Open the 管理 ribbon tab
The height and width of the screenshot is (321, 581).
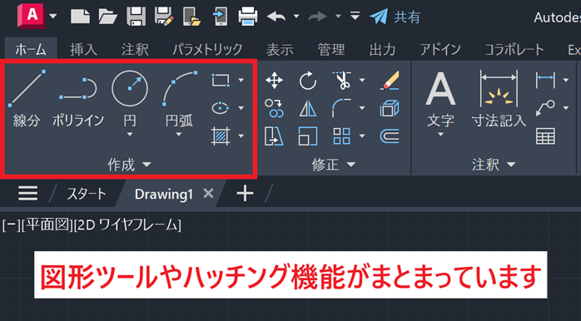click(331, 49)
